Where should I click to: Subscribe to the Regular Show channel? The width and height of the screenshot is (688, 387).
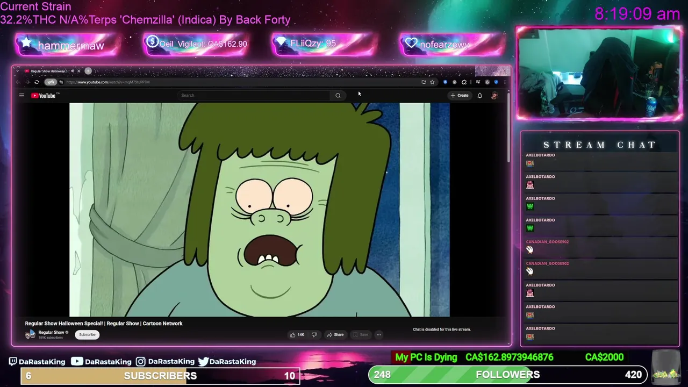[x=87, y=335]
